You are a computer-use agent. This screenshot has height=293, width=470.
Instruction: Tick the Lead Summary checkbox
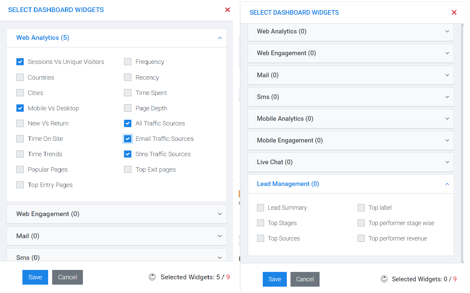pos(261,208)
